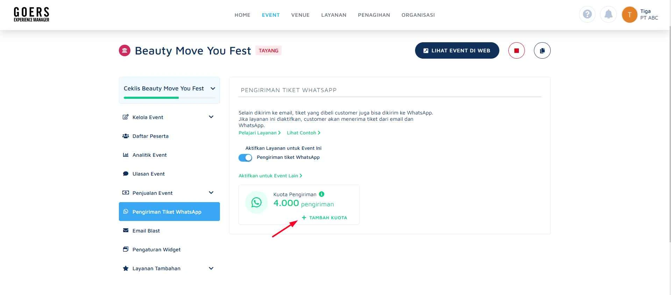
Task: Click the Analitik Event chart icon
Action: click(126, 155)
